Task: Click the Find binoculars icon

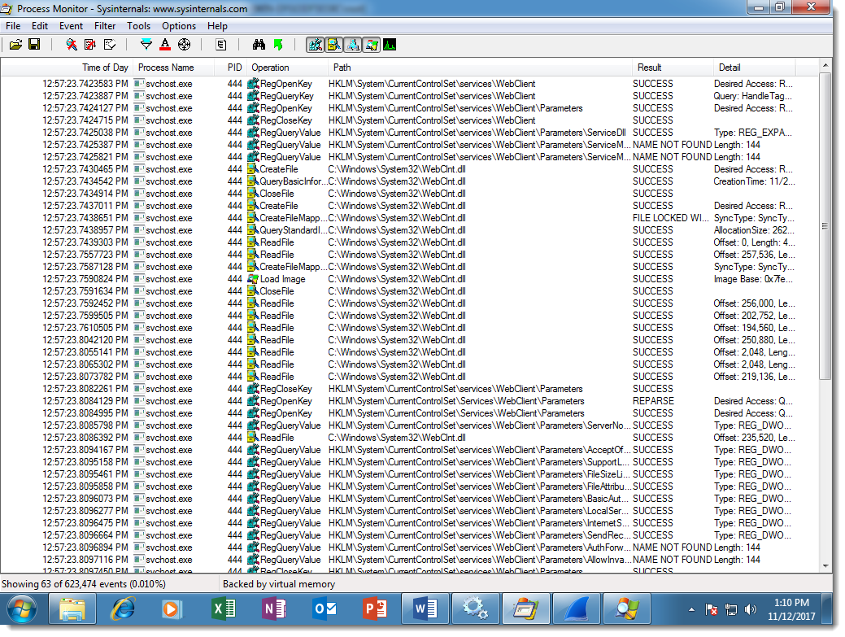Action: click(x=259, y=44)
